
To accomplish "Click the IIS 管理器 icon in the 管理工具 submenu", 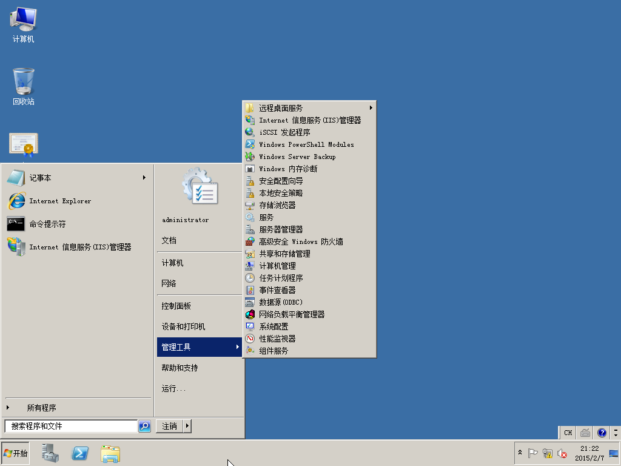I will (x=249, y=120).
